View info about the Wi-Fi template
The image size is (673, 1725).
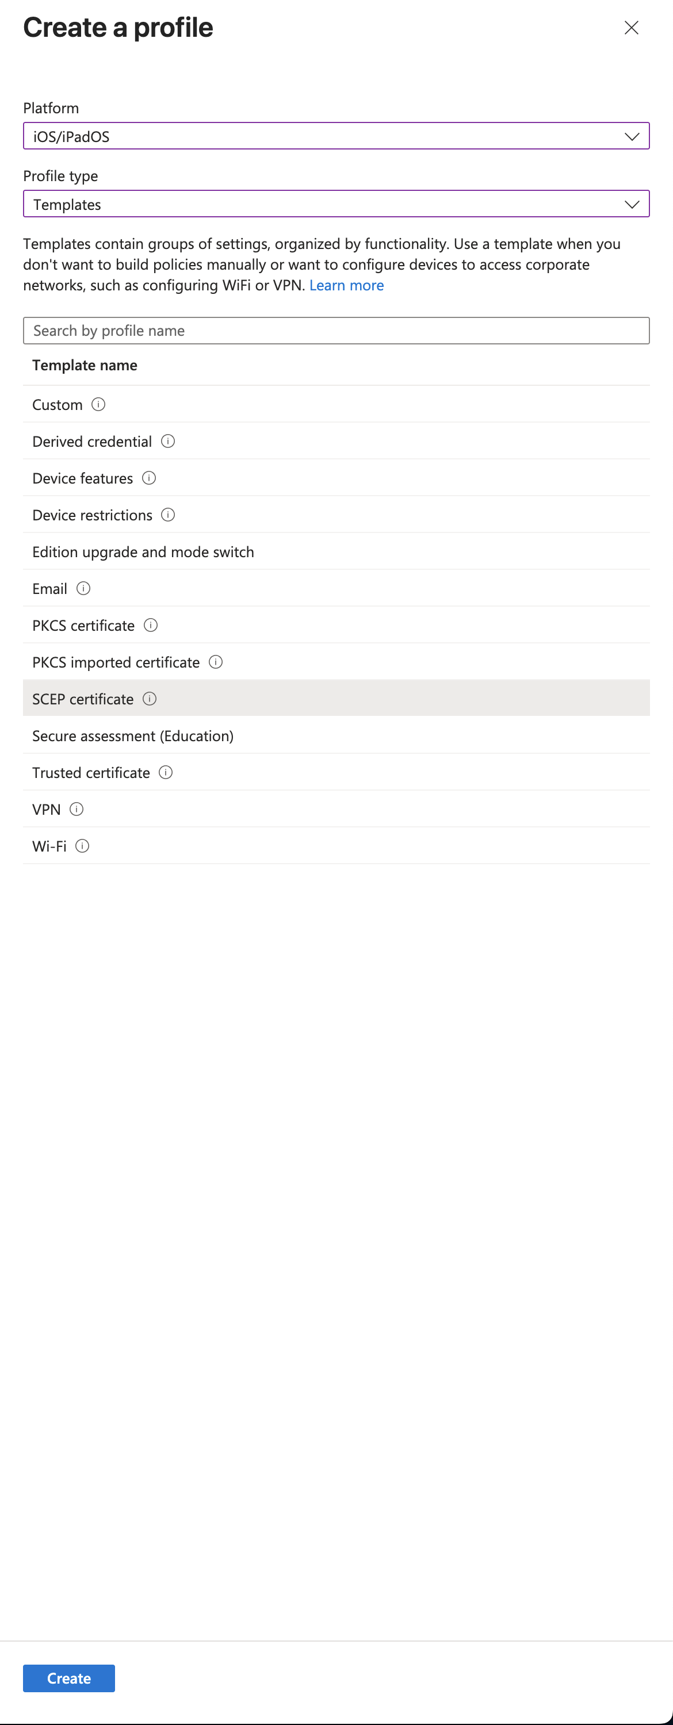pyautogui.click(x=83, y=846)
